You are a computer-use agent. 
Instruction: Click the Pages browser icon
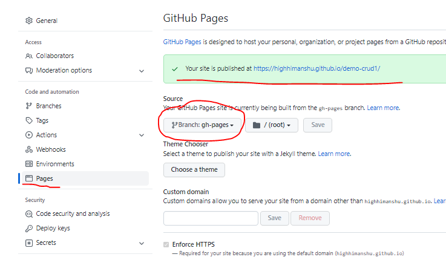point(28,178)
